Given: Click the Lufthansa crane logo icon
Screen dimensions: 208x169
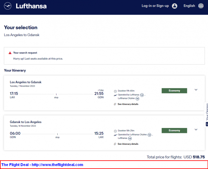Looking at the screenshot, I should tap(8, 6).
